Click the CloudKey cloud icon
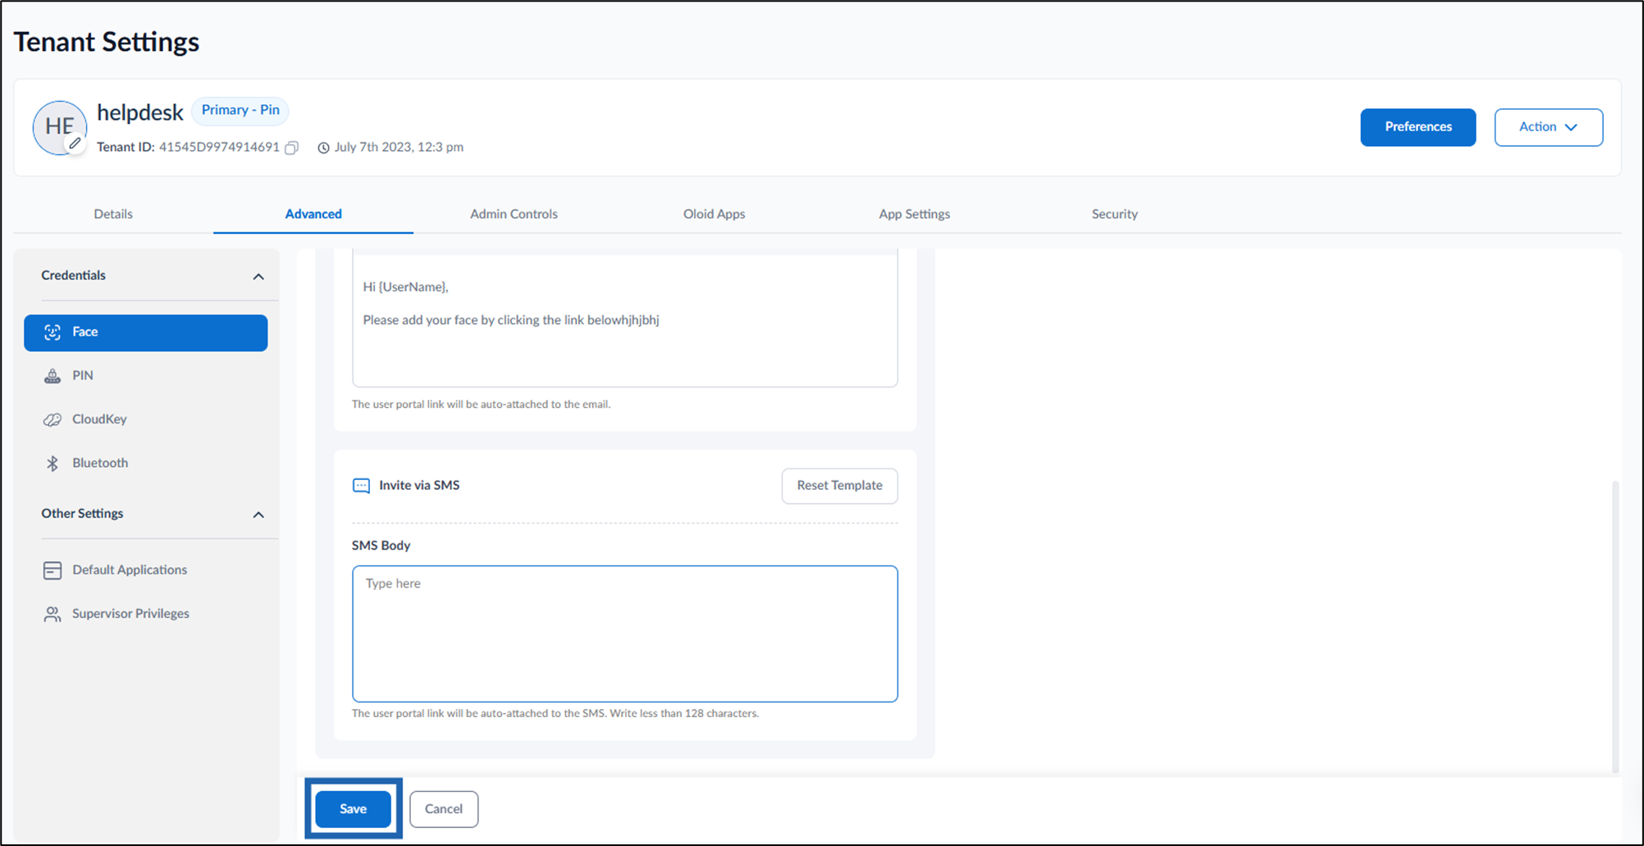Screen dimensions: 1644x846 (x=53, y=419)
